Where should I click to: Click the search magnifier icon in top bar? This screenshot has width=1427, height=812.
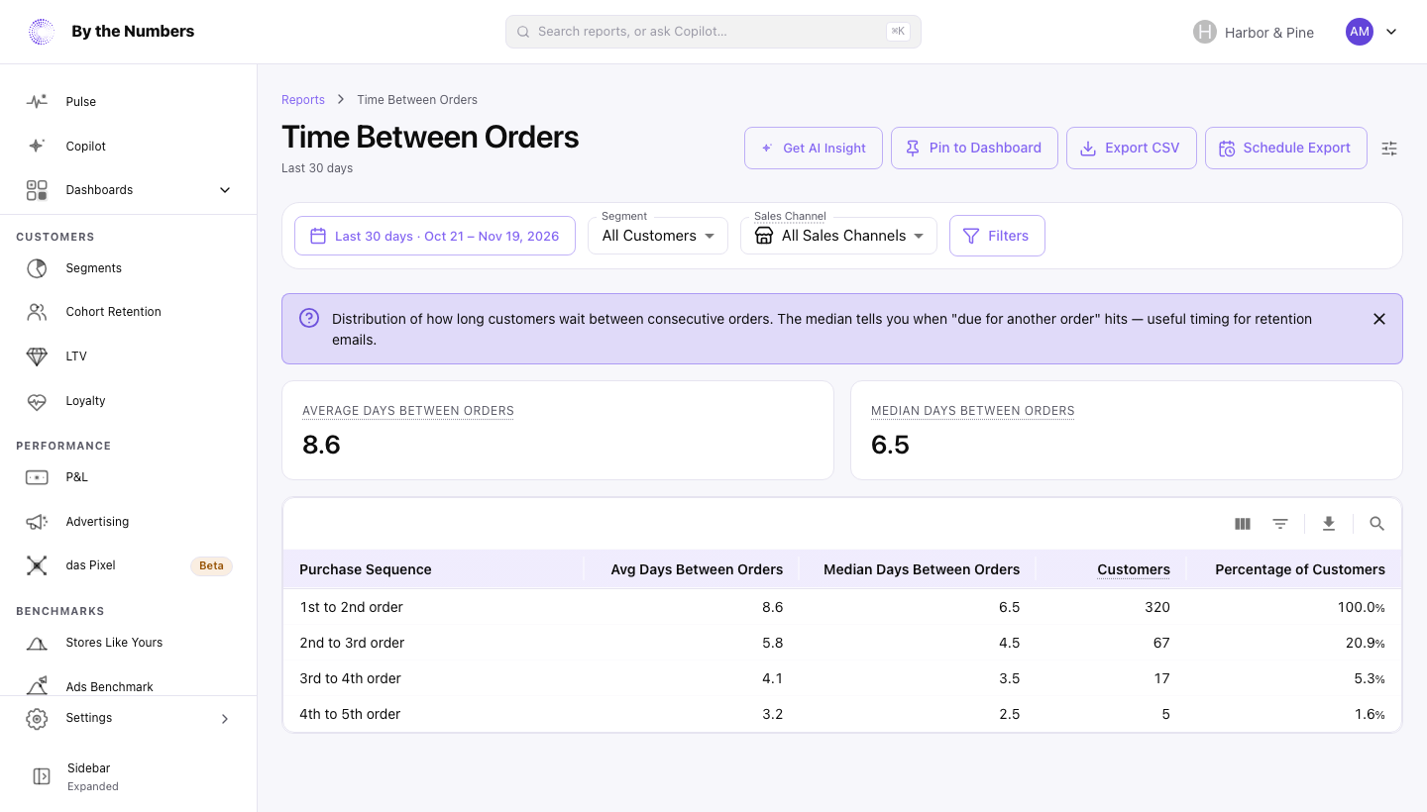pos(523,32)
